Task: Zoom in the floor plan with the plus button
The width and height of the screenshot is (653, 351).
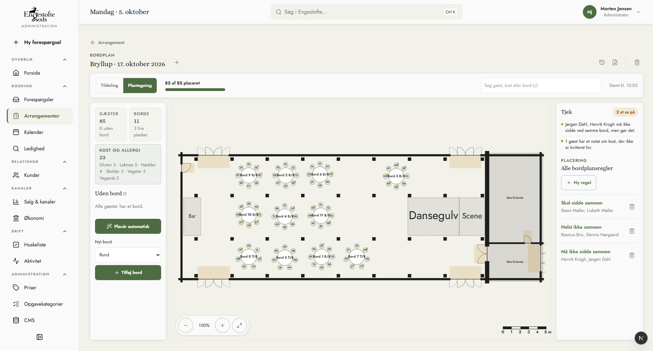Action: coord(222,325)
